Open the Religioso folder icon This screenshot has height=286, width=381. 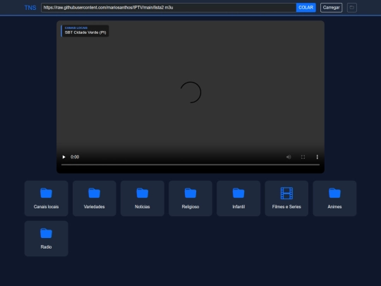[x=190, y=193]
